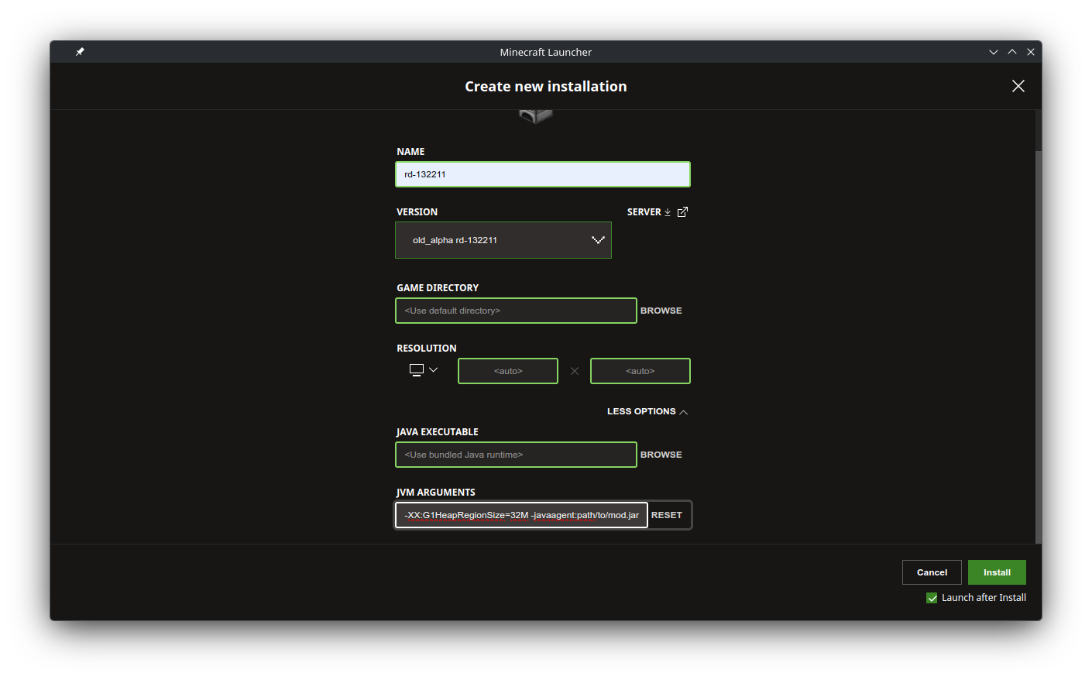This screenshot has height=680, width=1092.
Task: Uncheck Launch after Install checkbox
Action: pyautogui.click(x=932, y=598)
